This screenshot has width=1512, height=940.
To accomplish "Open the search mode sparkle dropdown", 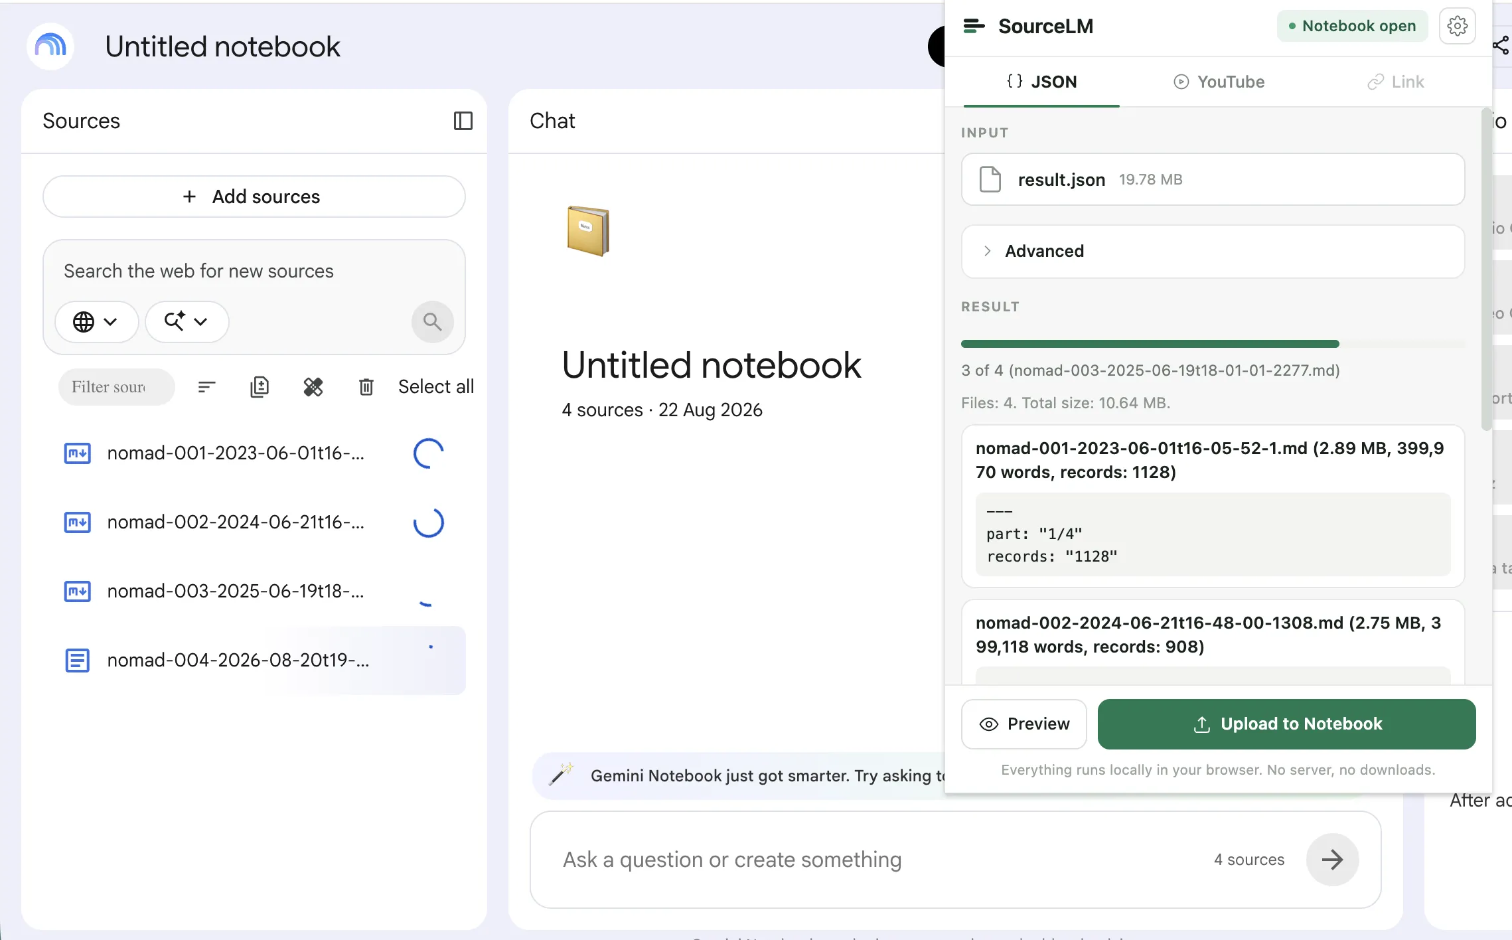I will coord(187,322).
